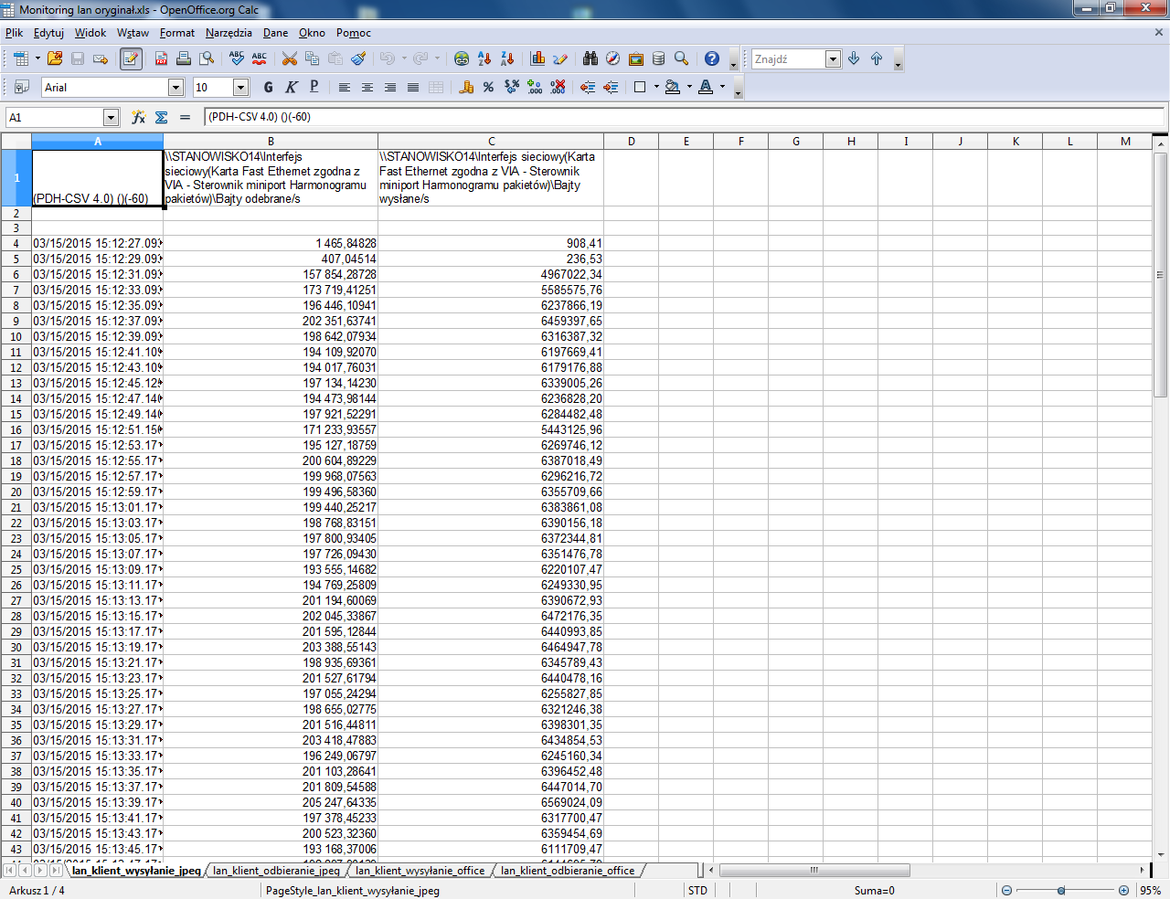Image resolution: width=1170 pixels, height=899 pixels.
Task: Toggle the Edit File mode button
Action: (x=131, y=58)
